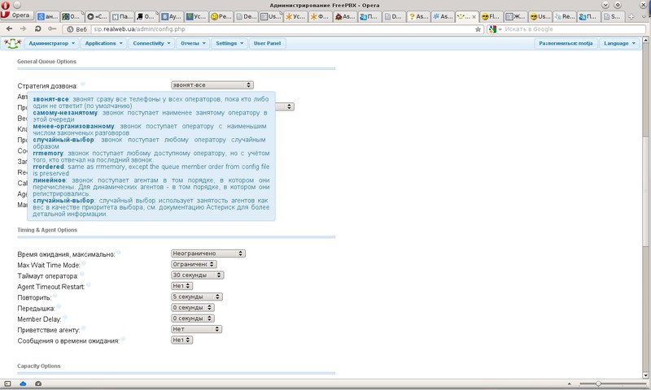
Task: Open the Отчеты menu
Action: (193, 43)
